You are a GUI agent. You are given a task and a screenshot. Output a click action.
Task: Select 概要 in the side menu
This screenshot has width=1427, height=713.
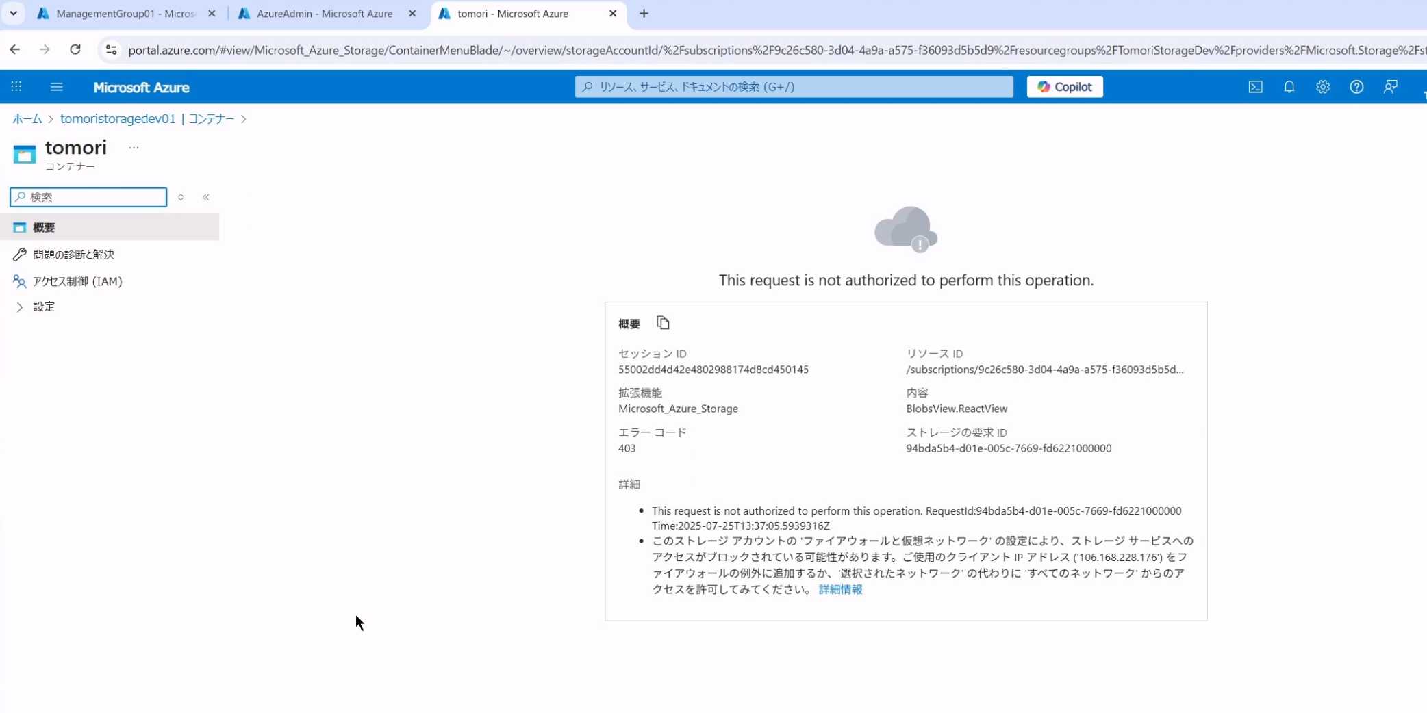[x=44, y=227]
